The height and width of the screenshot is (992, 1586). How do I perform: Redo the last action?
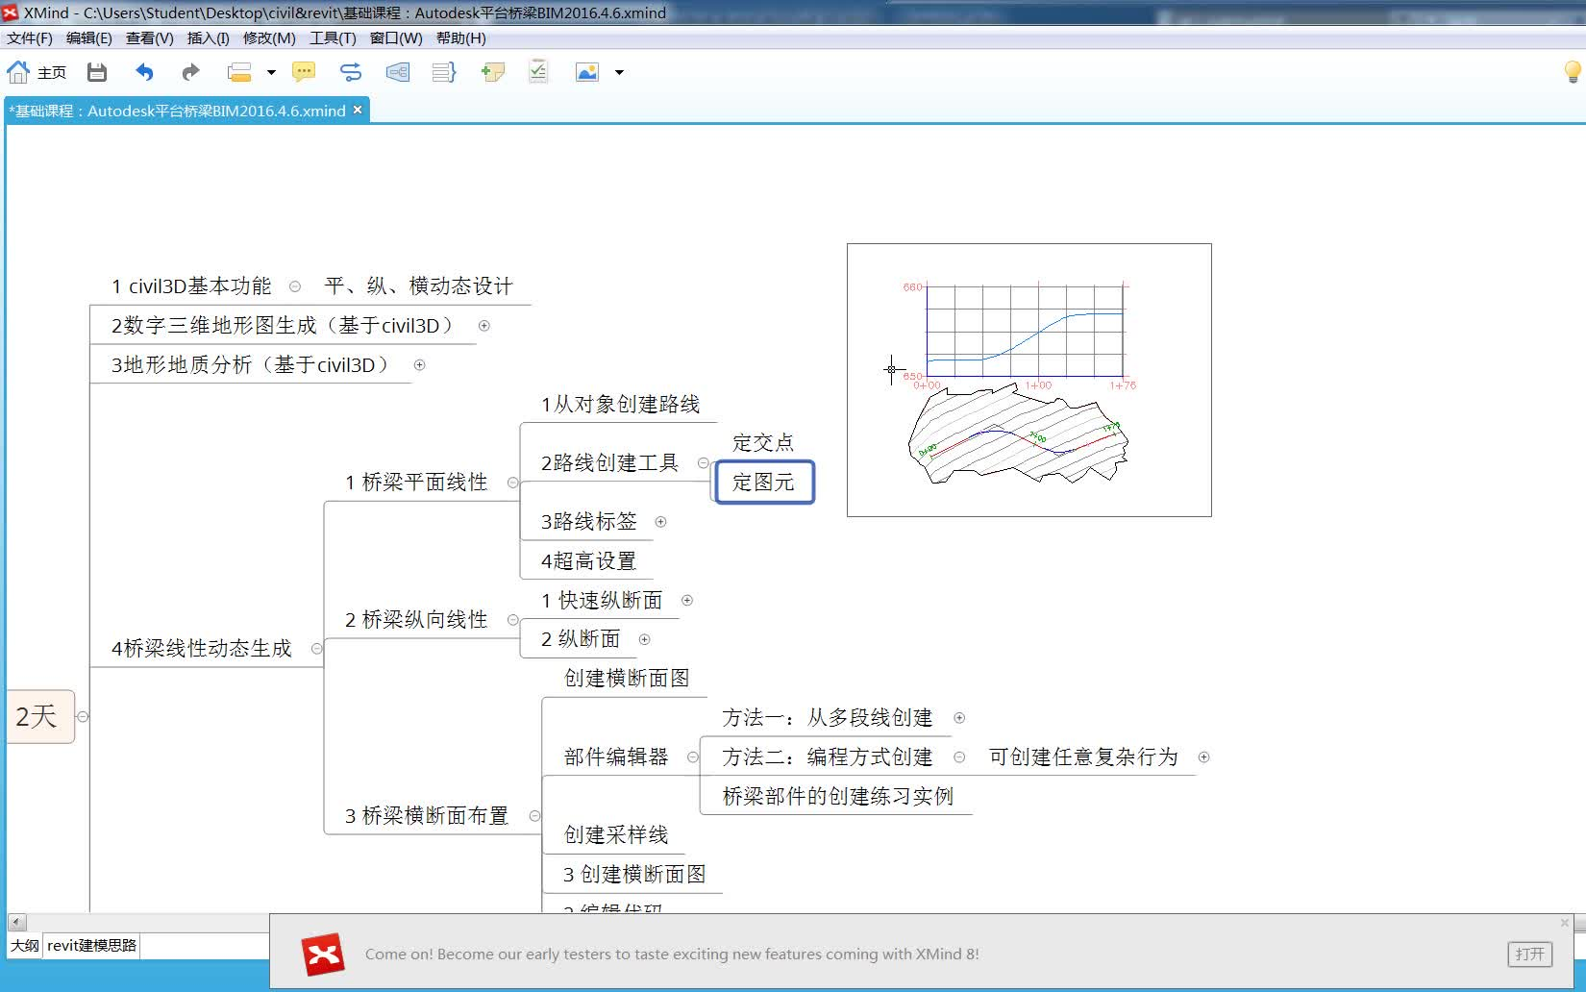pos(190,72)
